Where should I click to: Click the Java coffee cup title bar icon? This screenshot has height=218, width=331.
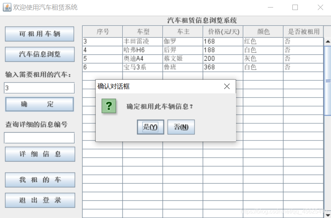[x=7, y=7]
